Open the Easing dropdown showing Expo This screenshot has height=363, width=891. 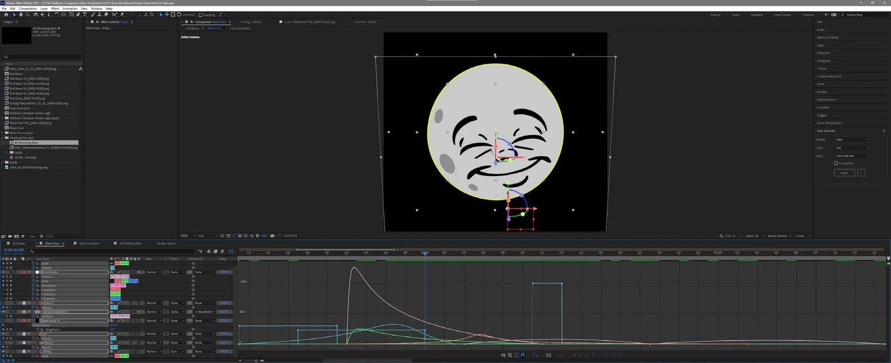(x=852, y=139)
